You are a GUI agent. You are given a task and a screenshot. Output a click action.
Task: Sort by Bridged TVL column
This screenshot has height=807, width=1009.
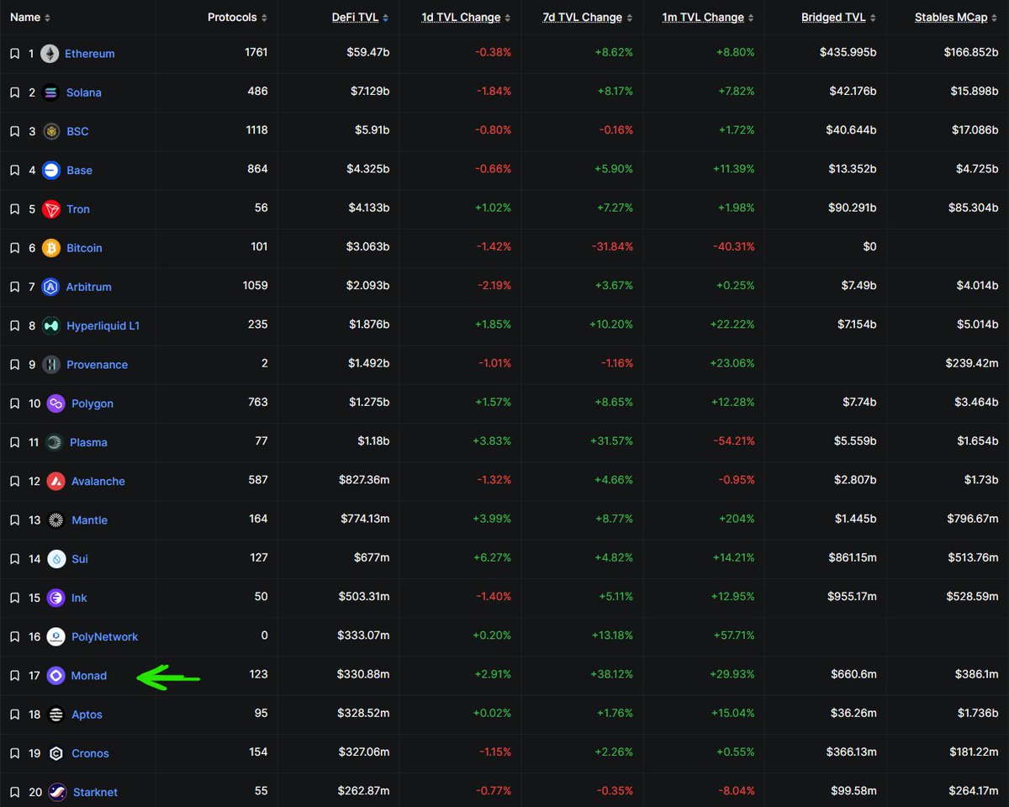(839, 18)
